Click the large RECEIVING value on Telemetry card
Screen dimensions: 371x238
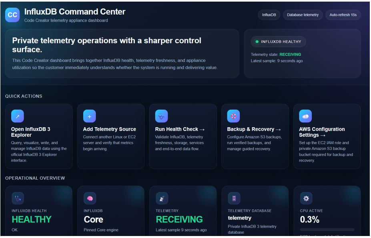pyautogui.click(x=179, y=220)
